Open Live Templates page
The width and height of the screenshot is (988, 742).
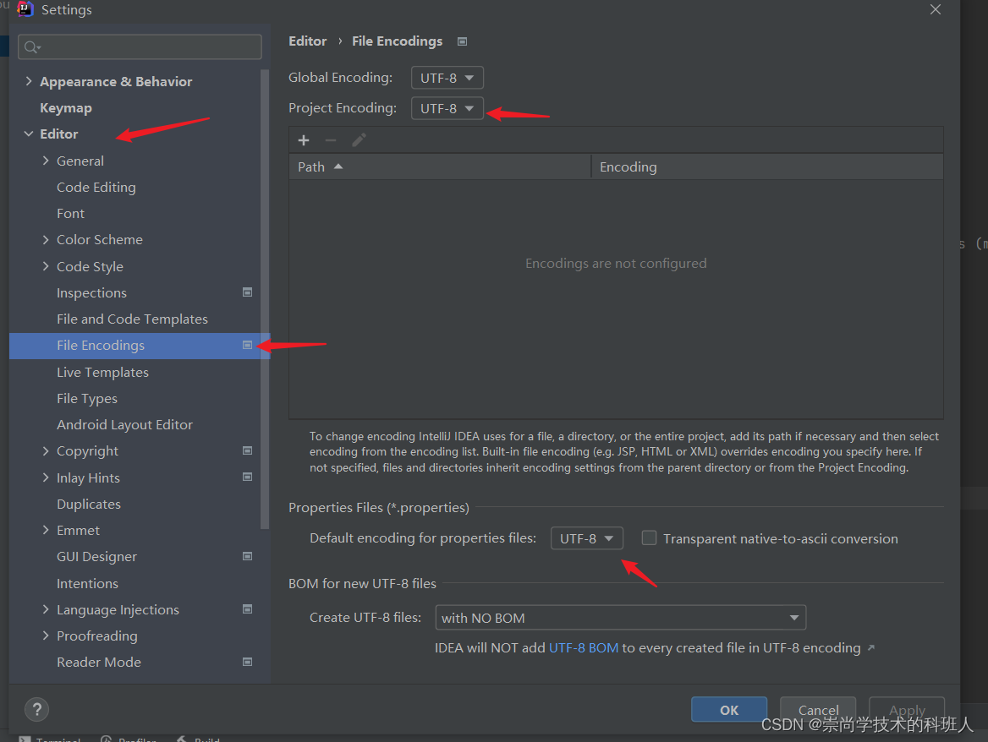[x=102, y=372]
